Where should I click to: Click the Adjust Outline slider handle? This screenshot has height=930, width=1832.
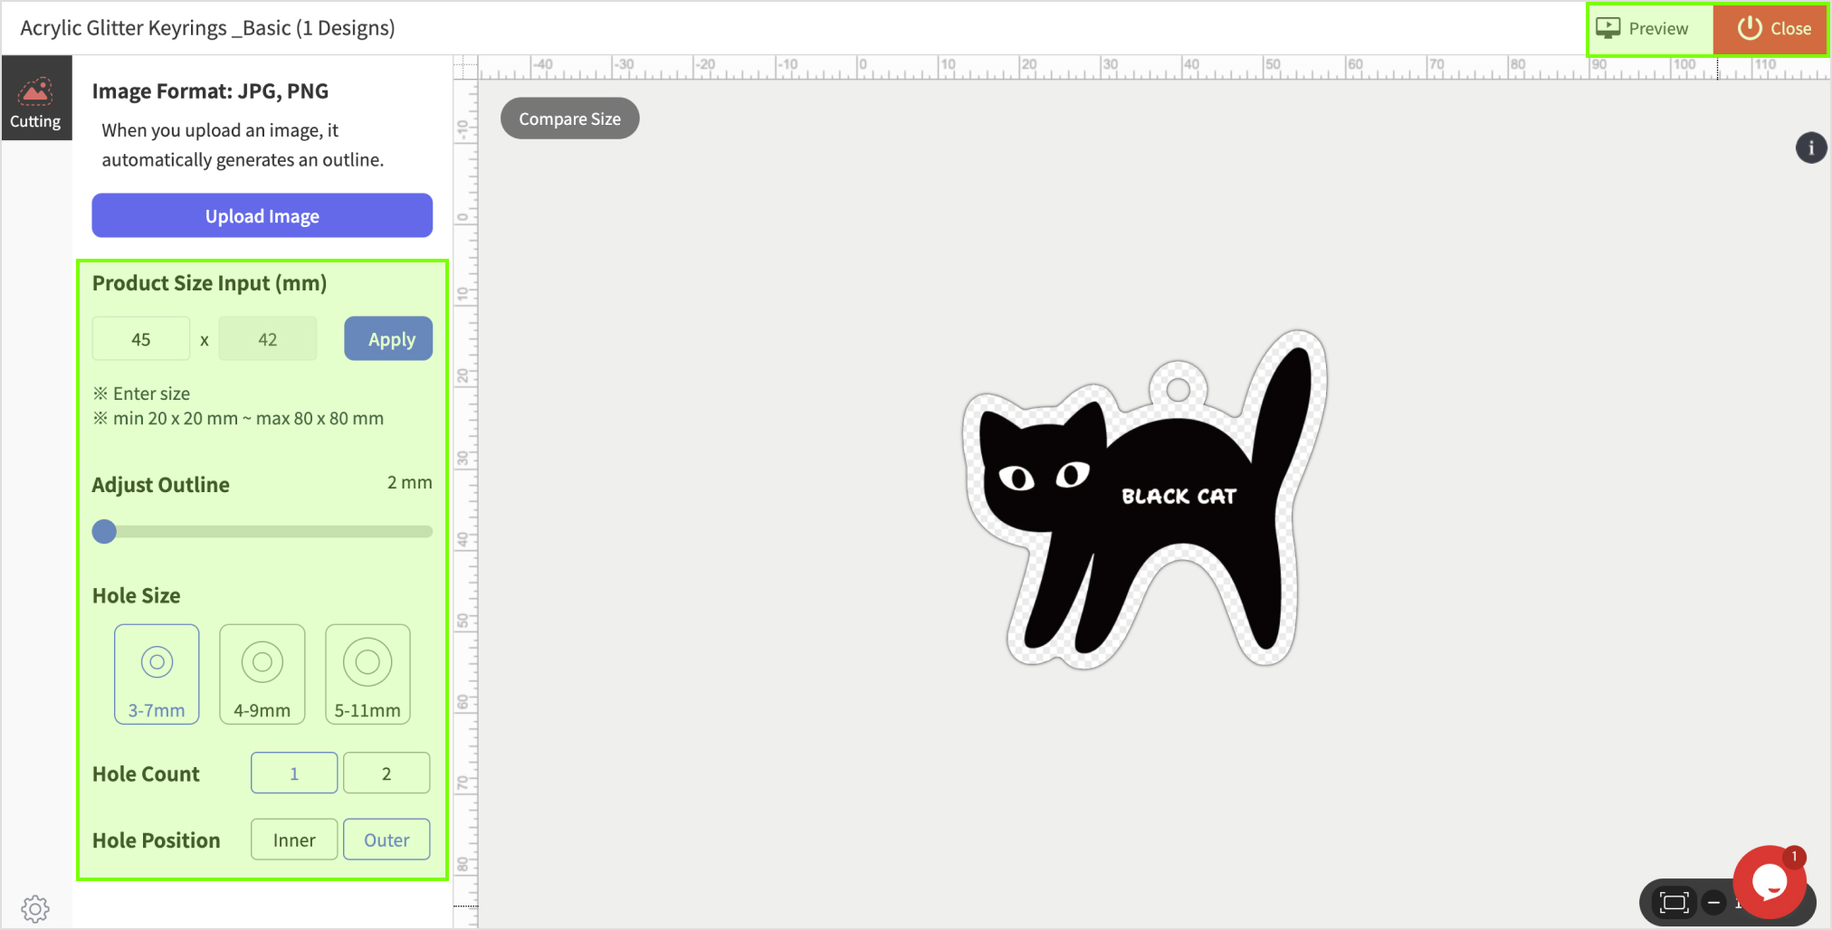[105, 532]
